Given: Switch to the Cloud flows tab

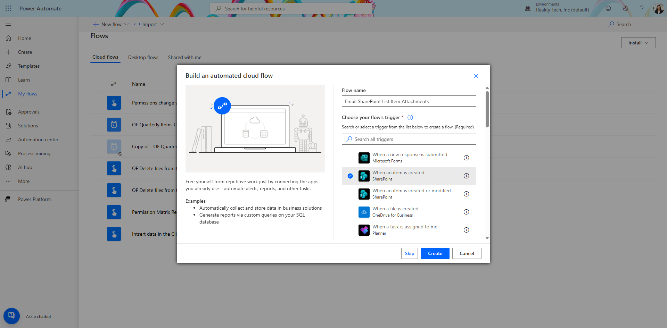Looking at the screenshot, I should [x=105, y=57].
